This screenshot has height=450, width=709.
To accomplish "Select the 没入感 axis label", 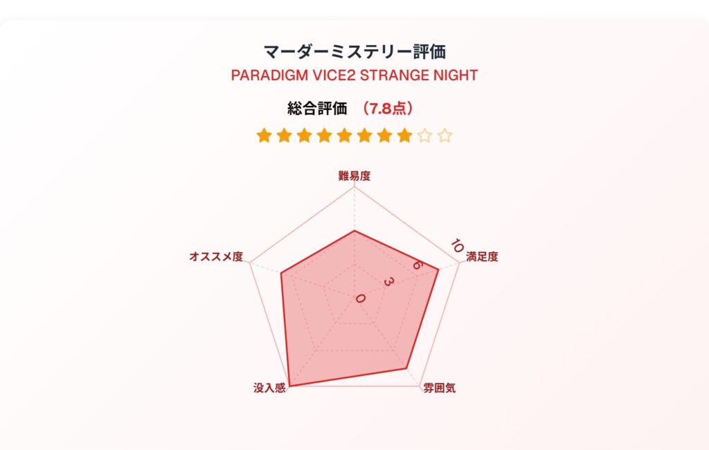I will click(269, 388).
